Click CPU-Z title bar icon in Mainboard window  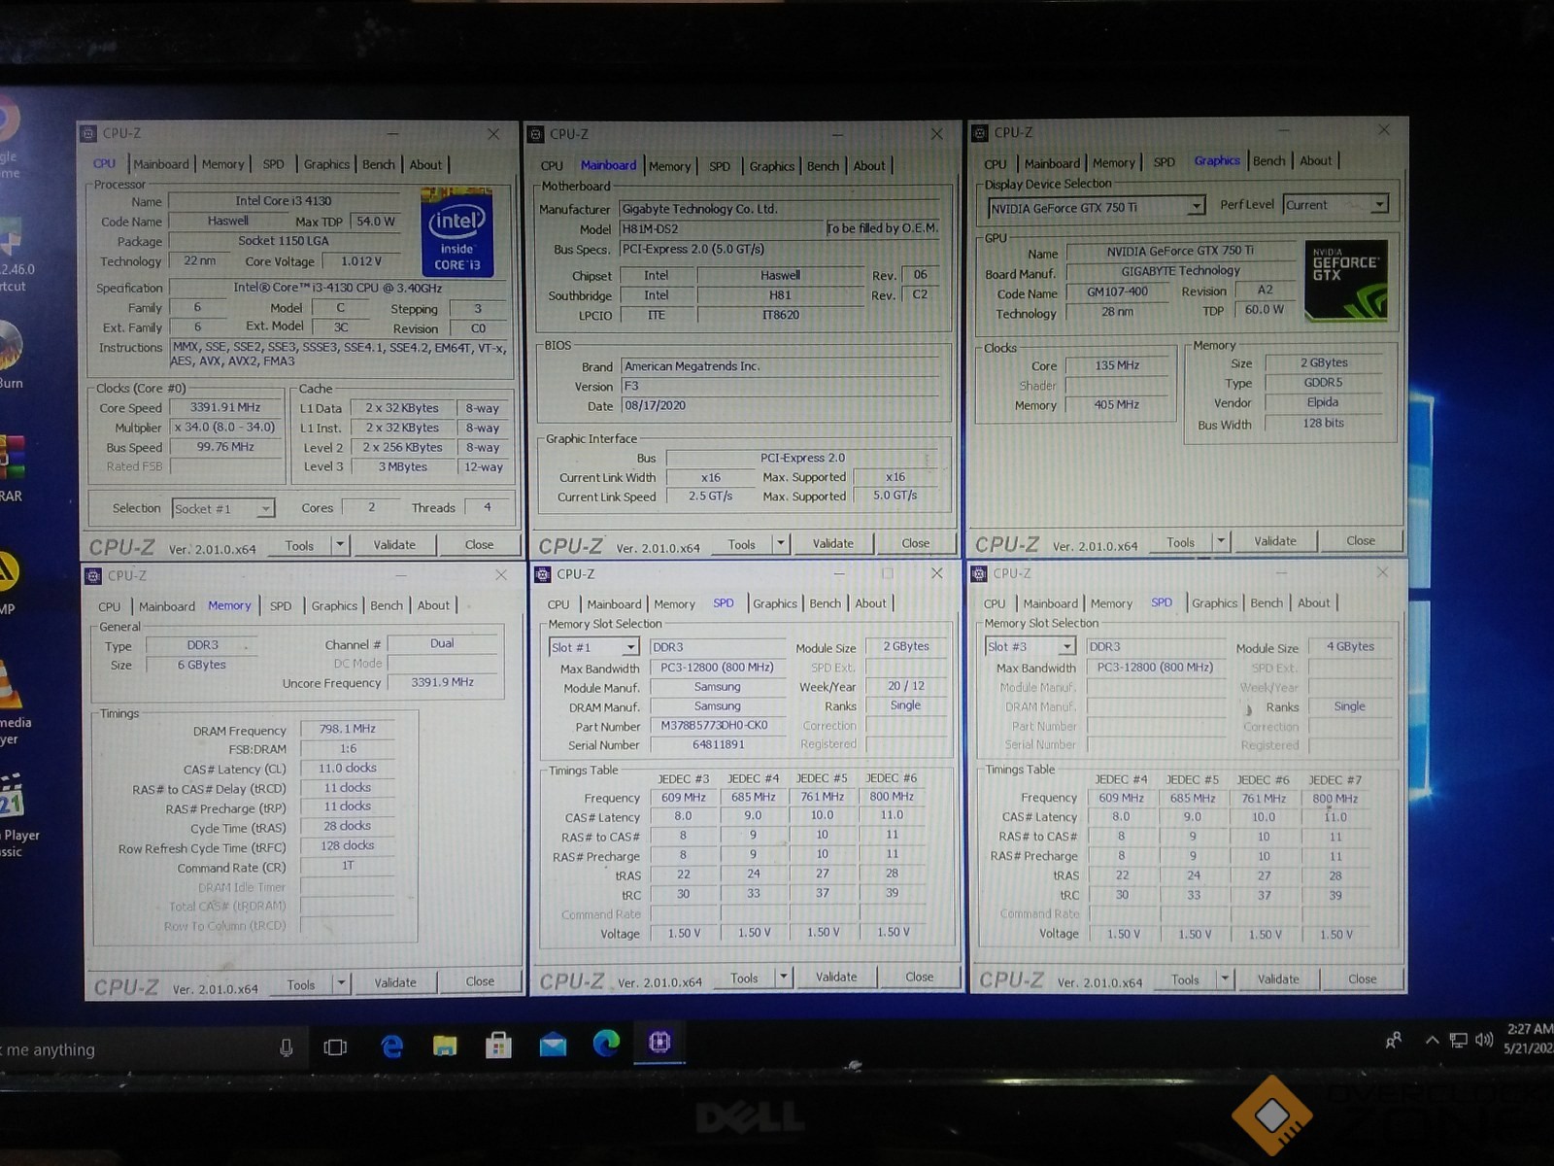click(x=535, y=134)
